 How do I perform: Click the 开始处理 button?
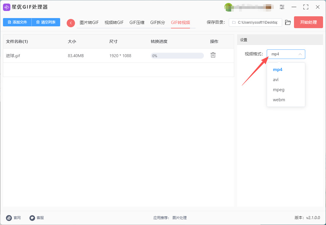308,22
